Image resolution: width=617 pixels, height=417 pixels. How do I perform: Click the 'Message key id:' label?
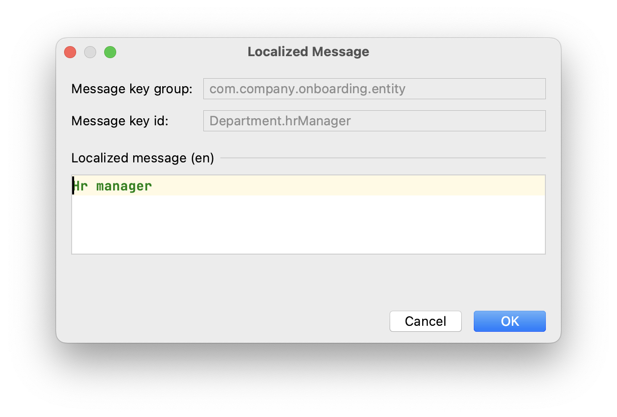(x=120, y=121)
